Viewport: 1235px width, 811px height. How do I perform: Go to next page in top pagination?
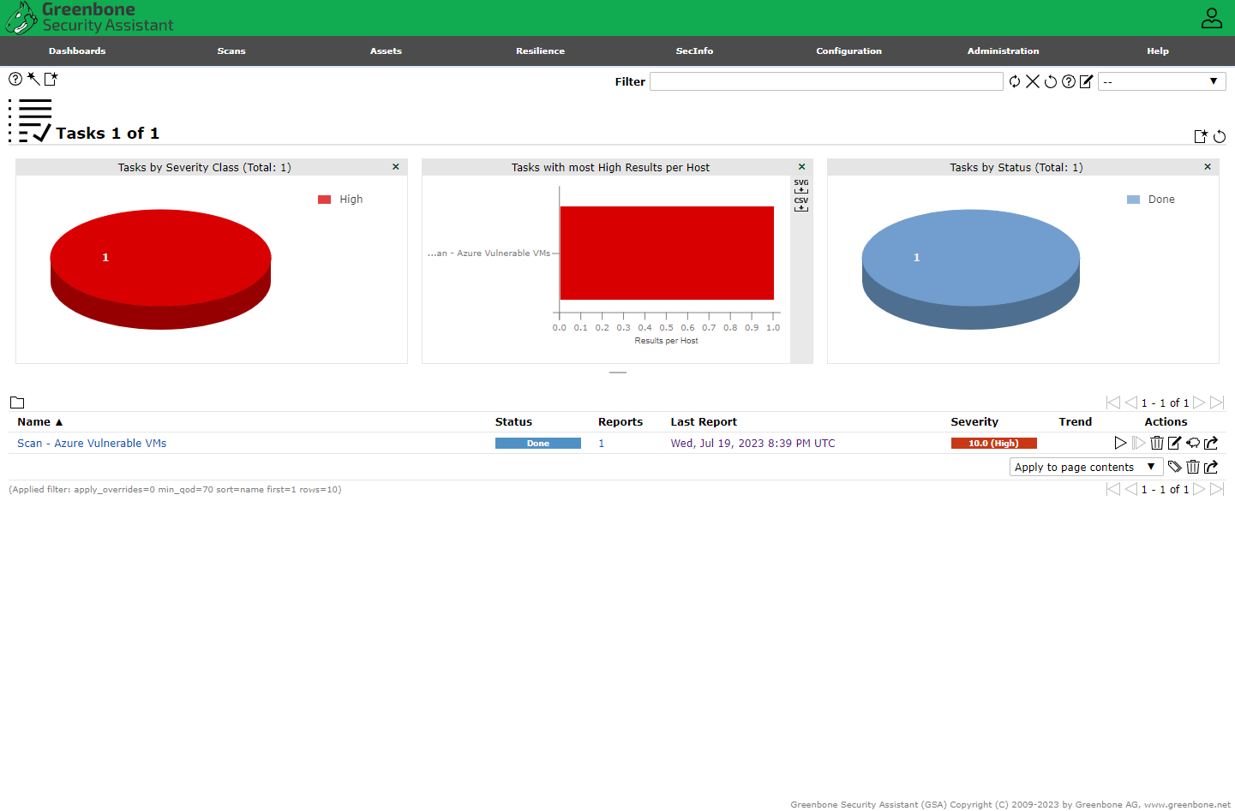click(1199, 403)
